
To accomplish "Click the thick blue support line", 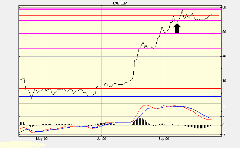I will pyautogui.click(x=120, y=97).
